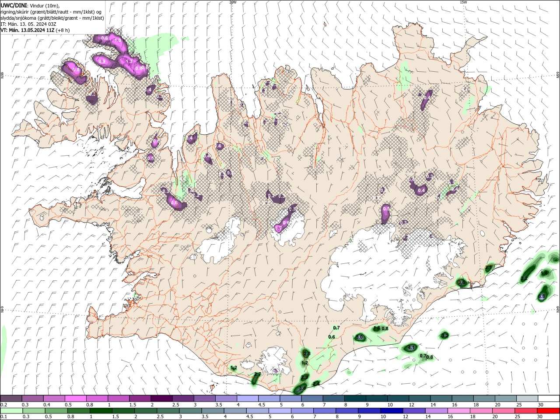Click the '1.7' snow value on central glacier
The image size is (560, 420).
(x=278, y=228)
